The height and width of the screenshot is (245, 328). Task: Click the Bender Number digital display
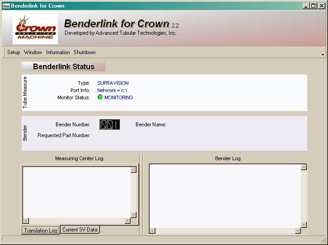click(x=110, y=125)
